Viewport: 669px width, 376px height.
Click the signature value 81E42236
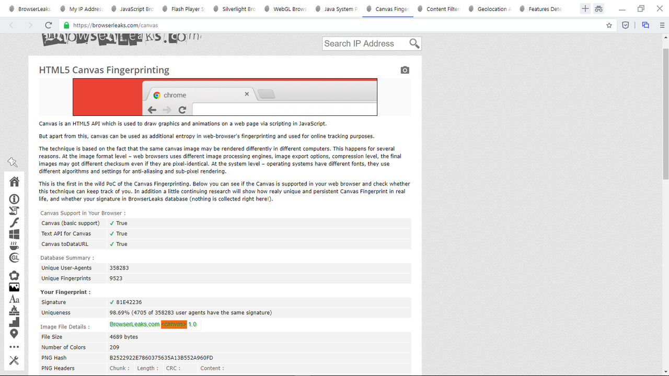coord(129,302)
